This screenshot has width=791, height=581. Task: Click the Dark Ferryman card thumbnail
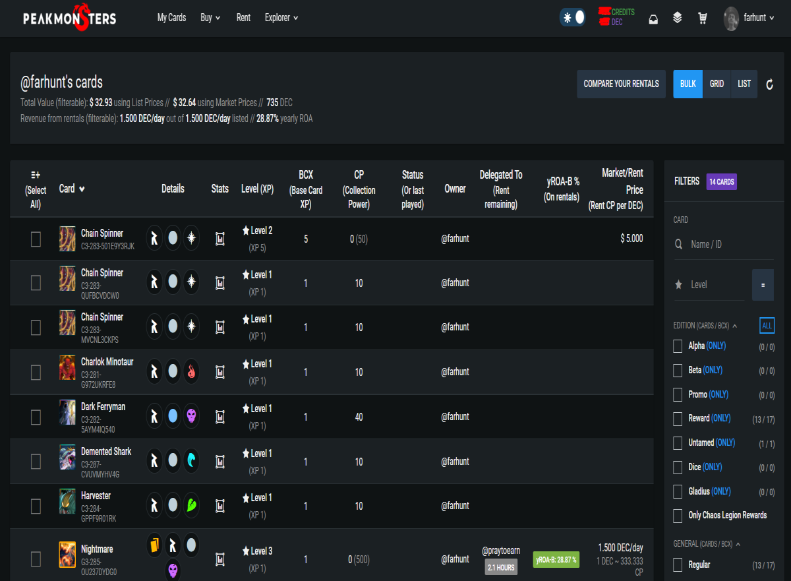[x=67, y=412]
